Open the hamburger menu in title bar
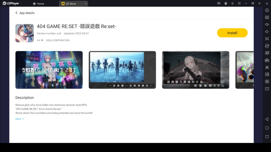 232,3
